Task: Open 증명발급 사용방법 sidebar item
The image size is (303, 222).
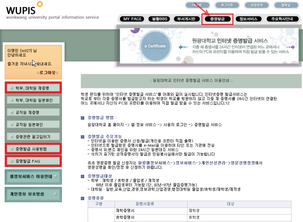Action: click(x=33, y=149)
